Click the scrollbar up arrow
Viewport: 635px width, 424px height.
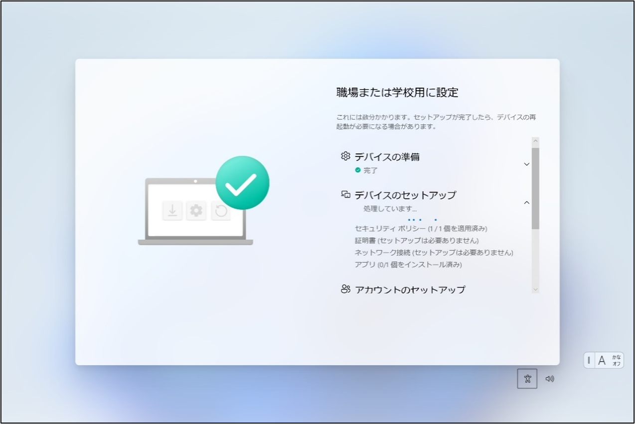[x=536, y=141]
